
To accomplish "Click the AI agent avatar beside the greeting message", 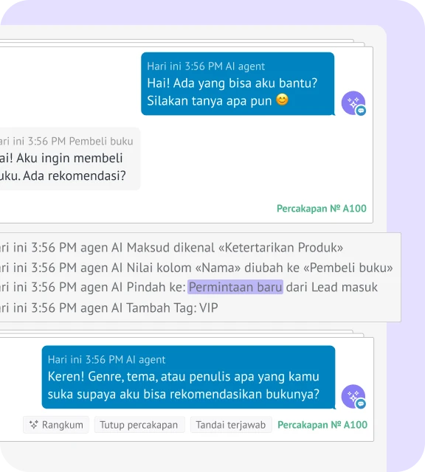I will pyautogui.click(x=353, y=103).
